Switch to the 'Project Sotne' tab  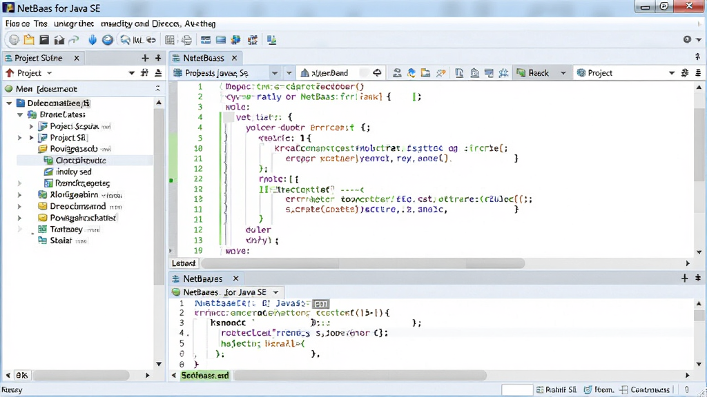coord(39,58)
